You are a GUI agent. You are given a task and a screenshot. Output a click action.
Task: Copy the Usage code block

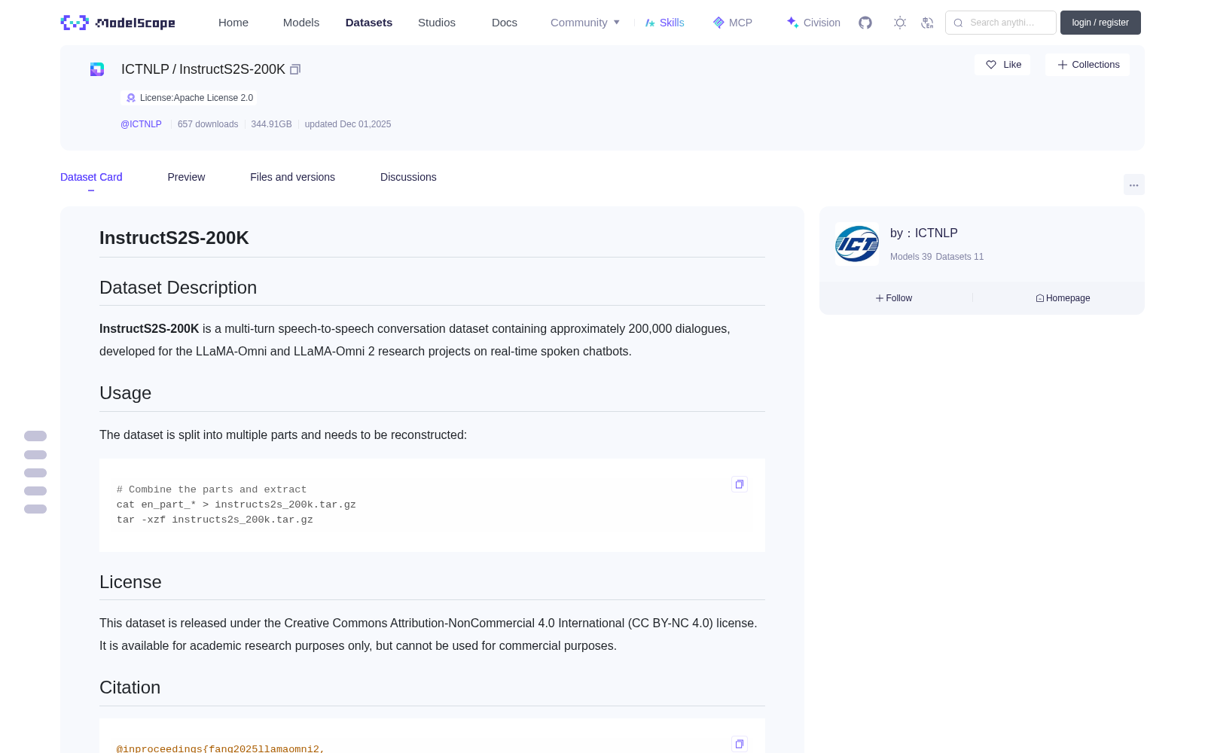[x=740, y=484]
